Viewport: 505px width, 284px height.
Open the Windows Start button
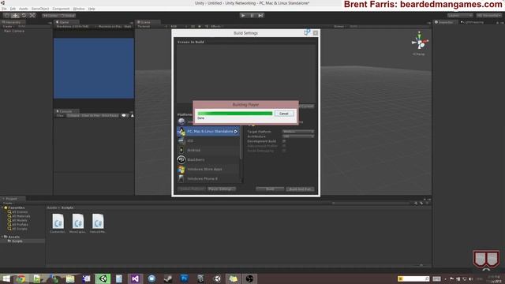click(x=6, y=278)
